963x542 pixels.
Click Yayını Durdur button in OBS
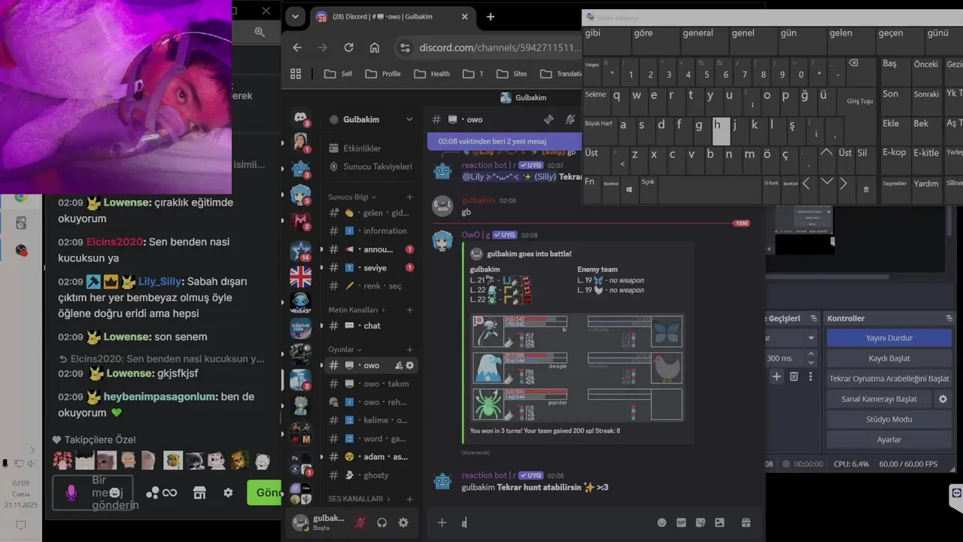[889, 338]
